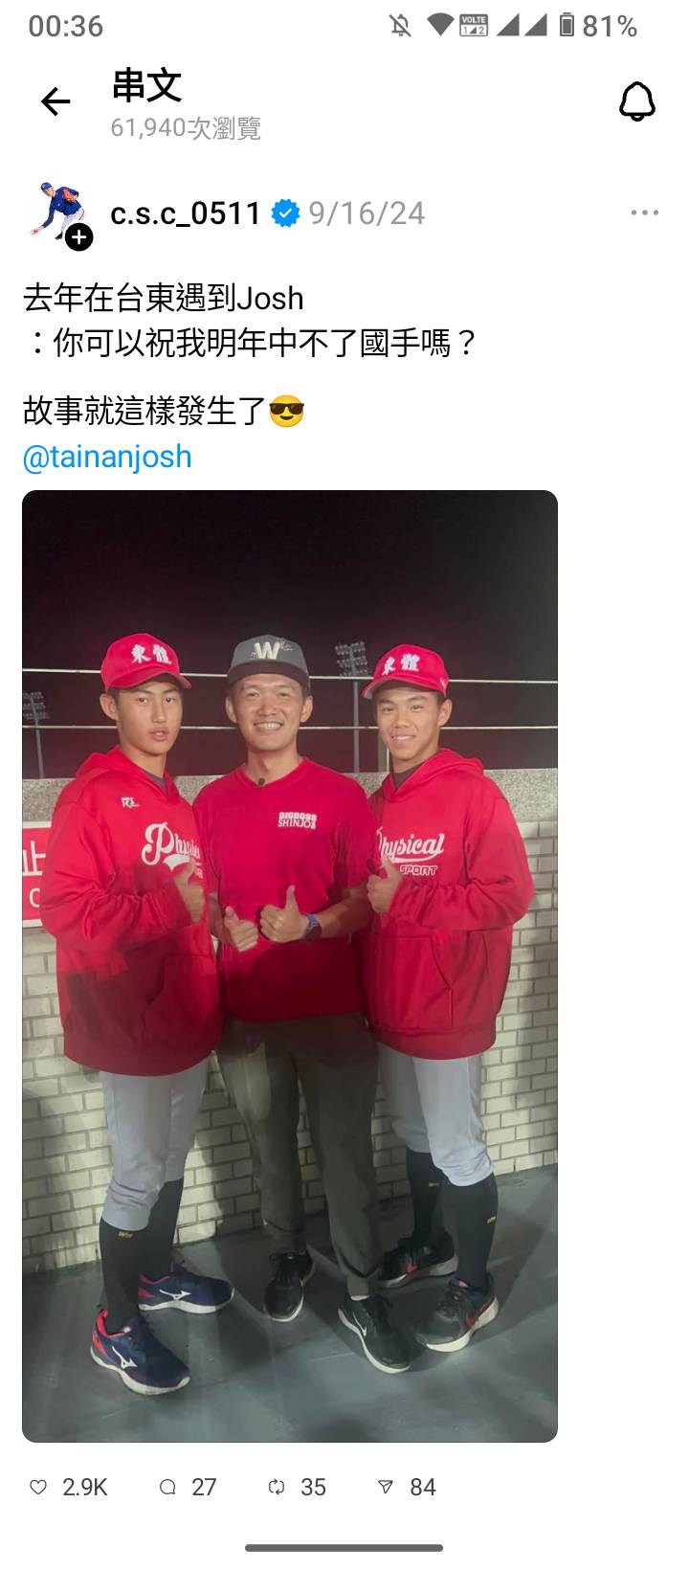This screenshot has height=1570, width=689.
Task: Tap the muted notifications status icon
Action: [400, 26]
